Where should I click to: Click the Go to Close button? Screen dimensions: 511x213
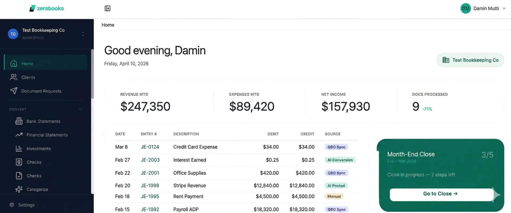(x=441, y=194)
